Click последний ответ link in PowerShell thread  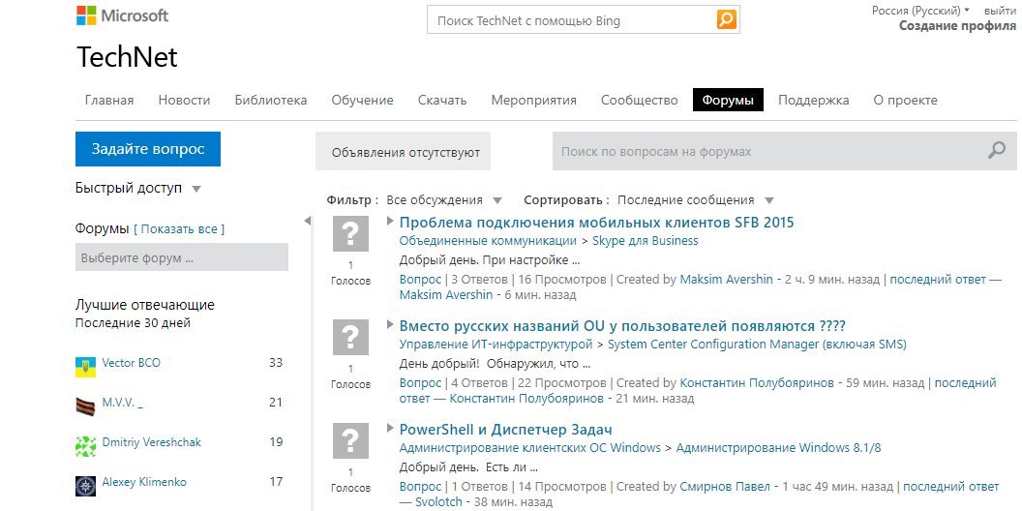[951, 486]
